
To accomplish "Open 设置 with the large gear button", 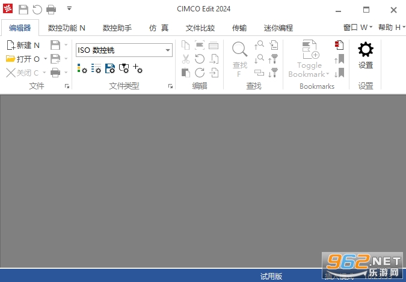I will 366,55.
